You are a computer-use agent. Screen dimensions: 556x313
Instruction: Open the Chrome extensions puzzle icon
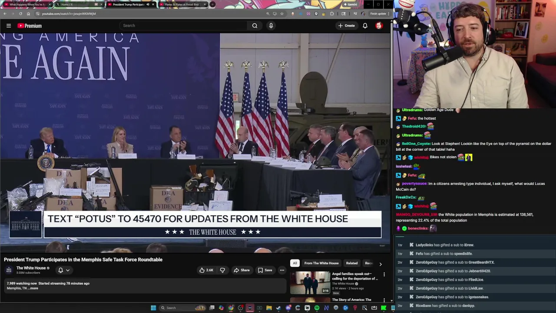[332, 13]
